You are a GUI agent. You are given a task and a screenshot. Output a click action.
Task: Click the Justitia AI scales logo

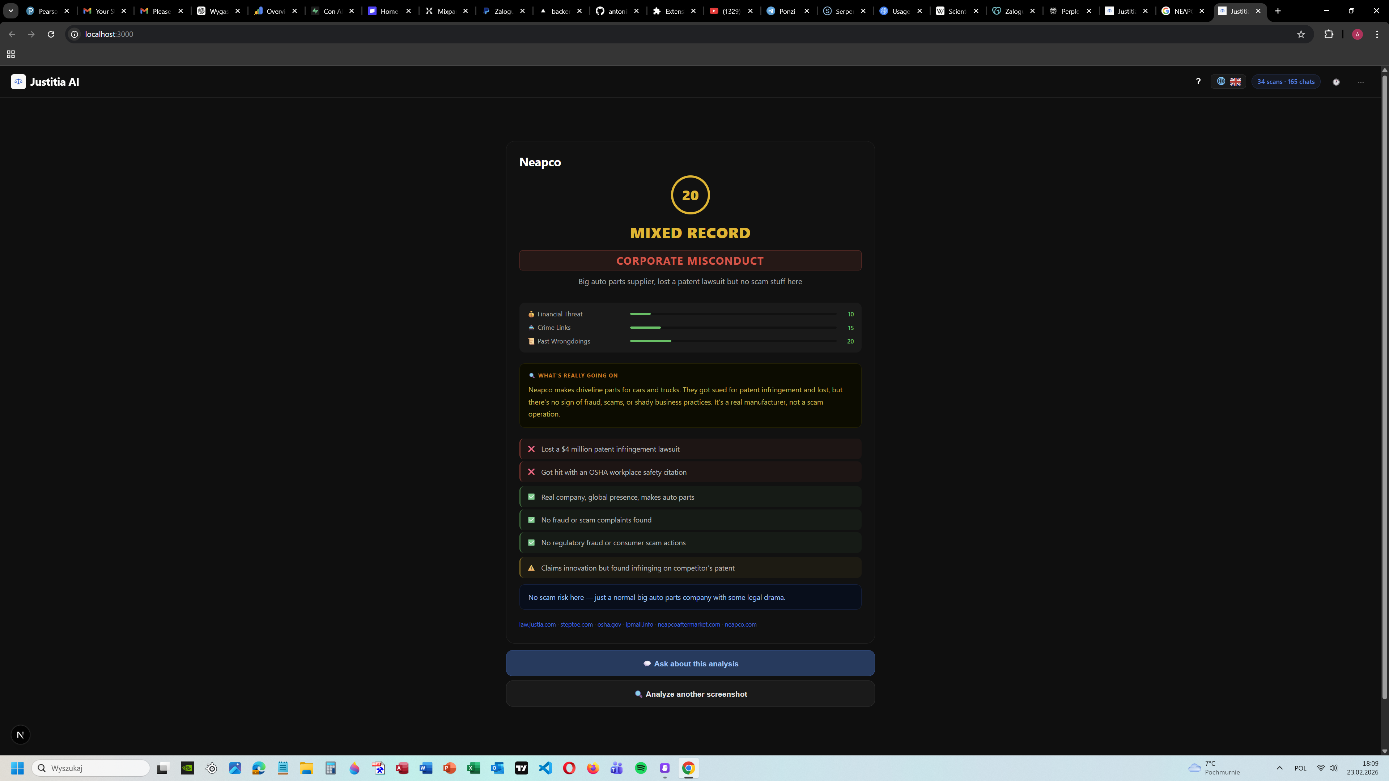pyautogui.click(x=18, y=82)
